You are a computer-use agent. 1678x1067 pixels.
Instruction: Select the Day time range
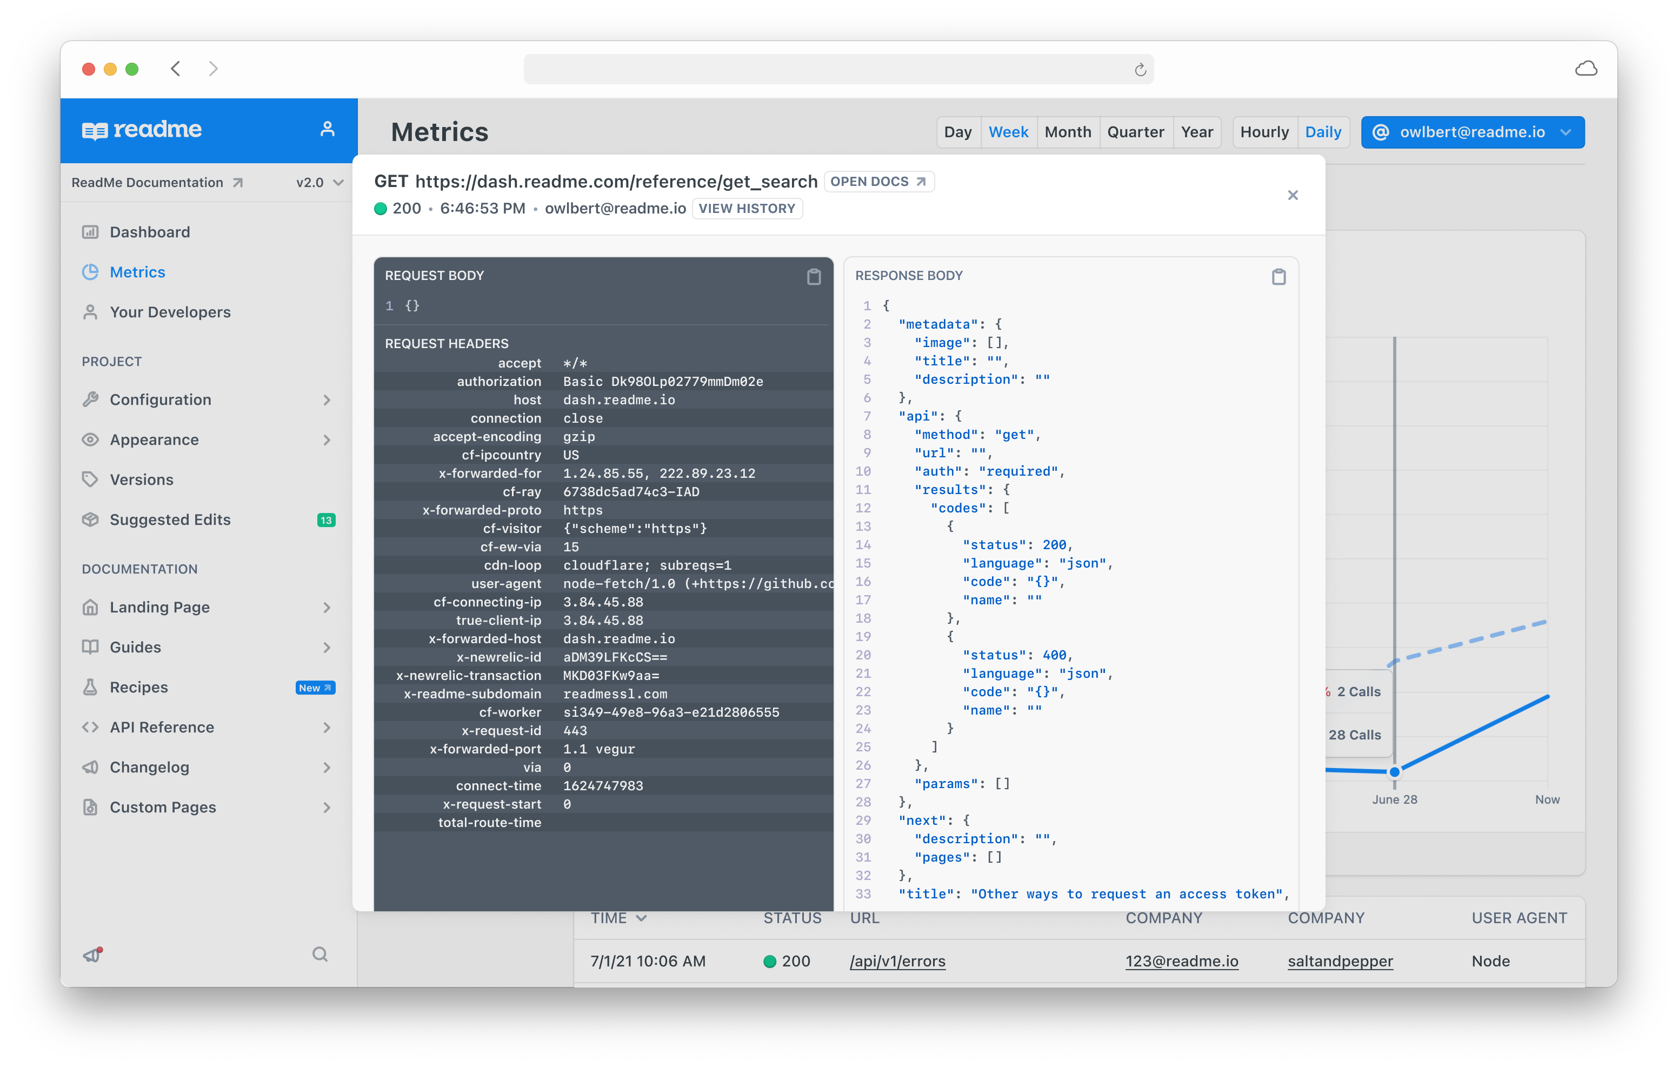(x=957, y=132)
